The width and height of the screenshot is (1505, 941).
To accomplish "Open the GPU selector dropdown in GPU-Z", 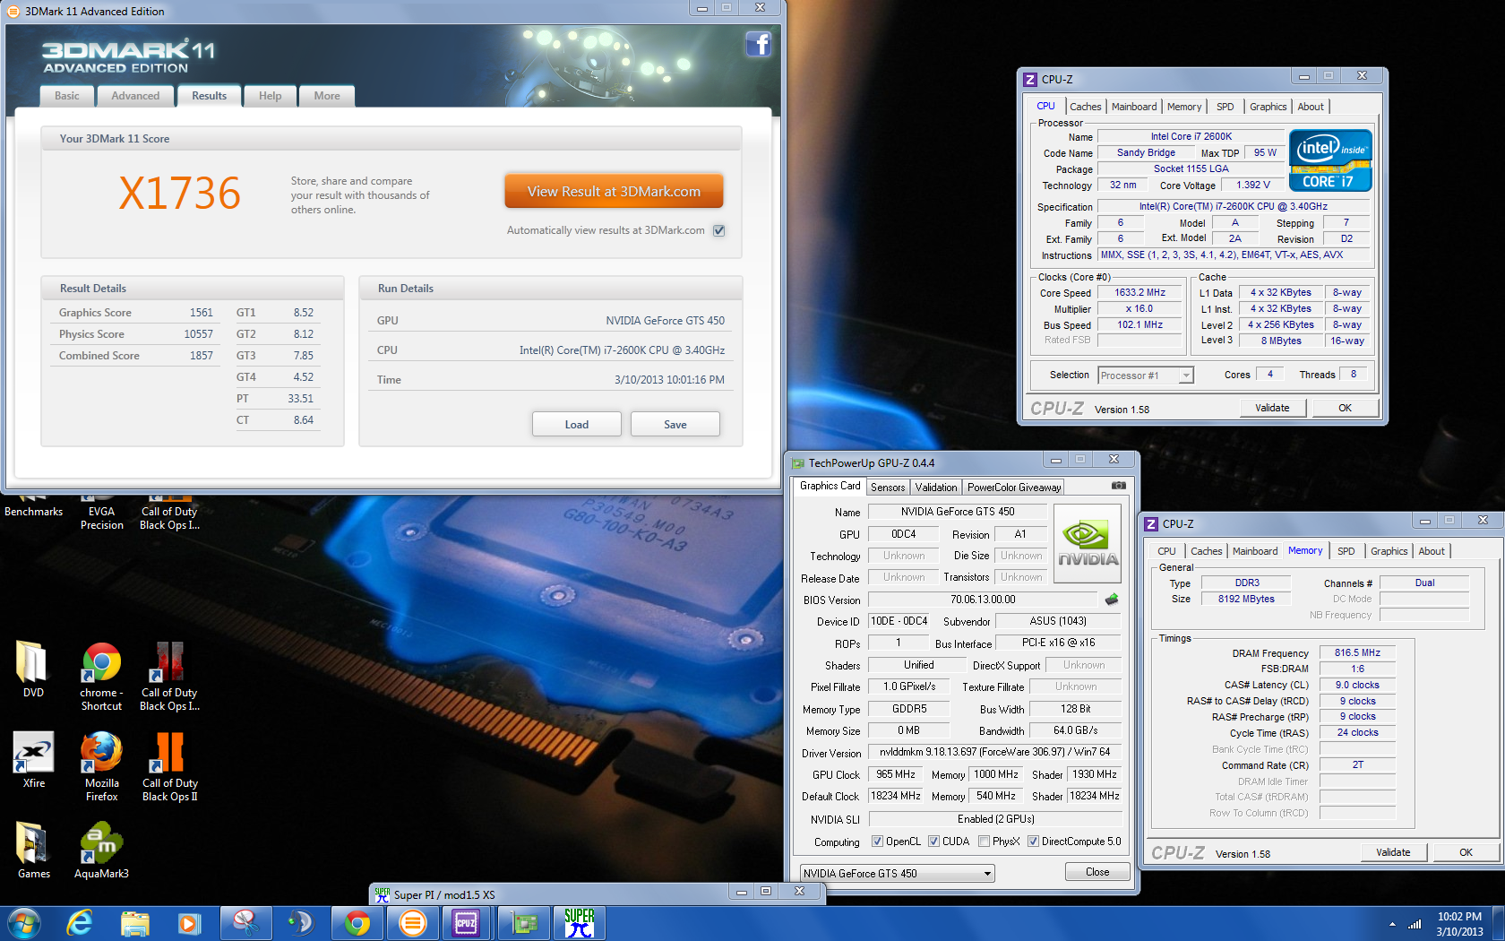I will (987, 874).
